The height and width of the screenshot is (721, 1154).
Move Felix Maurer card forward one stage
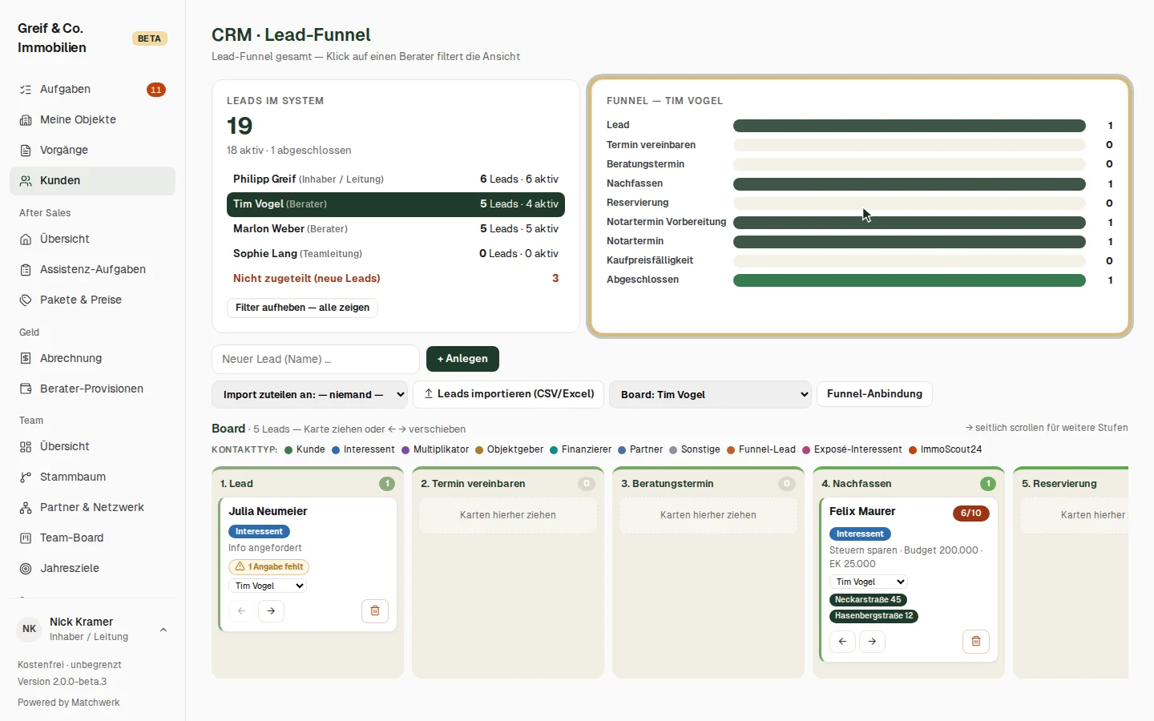click(x=872, y=641)
